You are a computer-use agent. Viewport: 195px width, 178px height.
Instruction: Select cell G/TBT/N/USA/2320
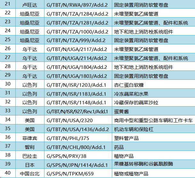tap(78, 120)
